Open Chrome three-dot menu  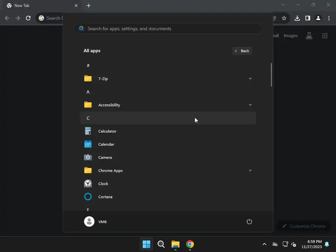coord(329,18)
